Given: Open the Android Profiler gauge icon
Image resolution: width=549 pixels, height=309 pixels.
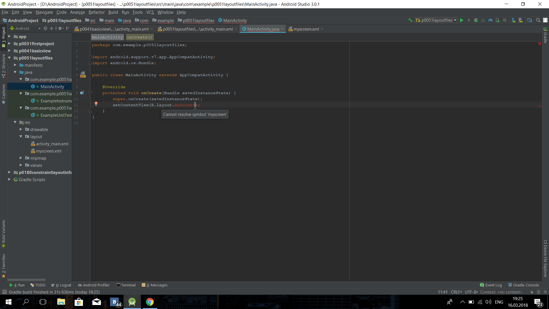Looking at the screenshot, I should pyautogui.click(x=490, y=20).
